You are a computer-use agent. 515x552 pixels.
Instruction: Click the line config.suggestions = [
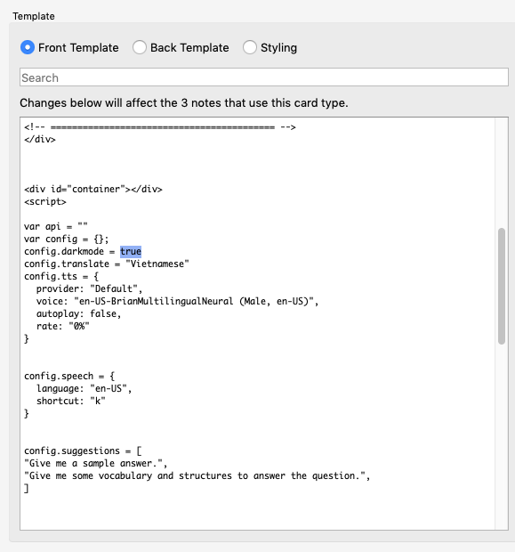point(83,451)
